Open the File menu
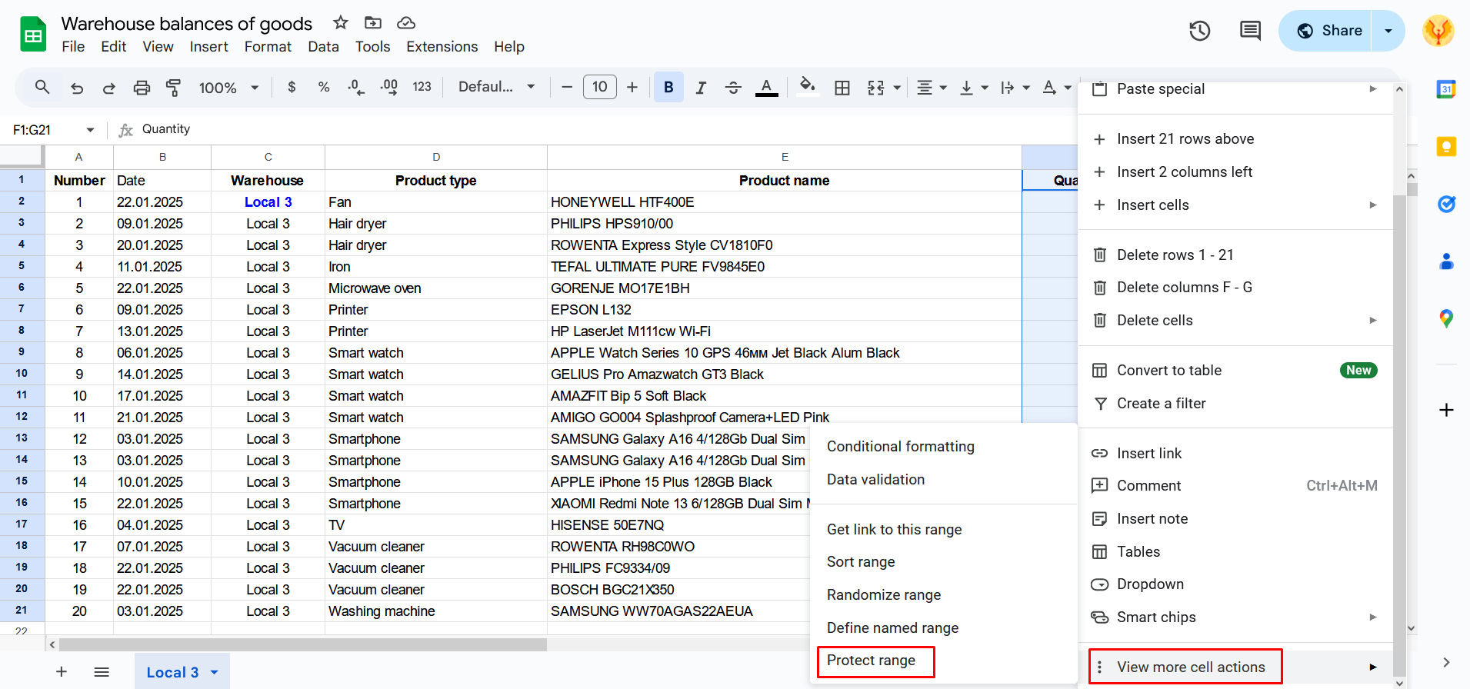 (73, 47)
